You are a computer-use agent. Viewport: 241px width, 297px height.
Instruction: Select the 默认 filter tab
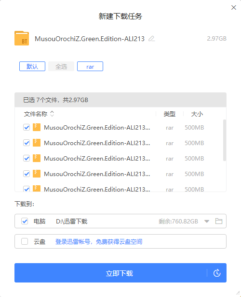[x=32, y=66]
